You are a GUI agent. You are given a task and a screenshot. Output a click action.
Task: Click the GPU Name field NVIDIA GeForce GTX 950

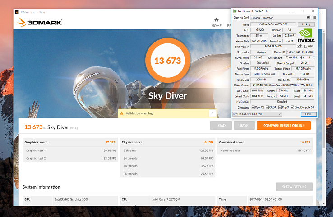273,24
